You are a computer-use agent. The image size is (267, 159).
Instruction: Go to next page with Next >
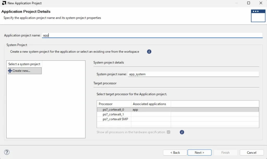pos(199,152)
